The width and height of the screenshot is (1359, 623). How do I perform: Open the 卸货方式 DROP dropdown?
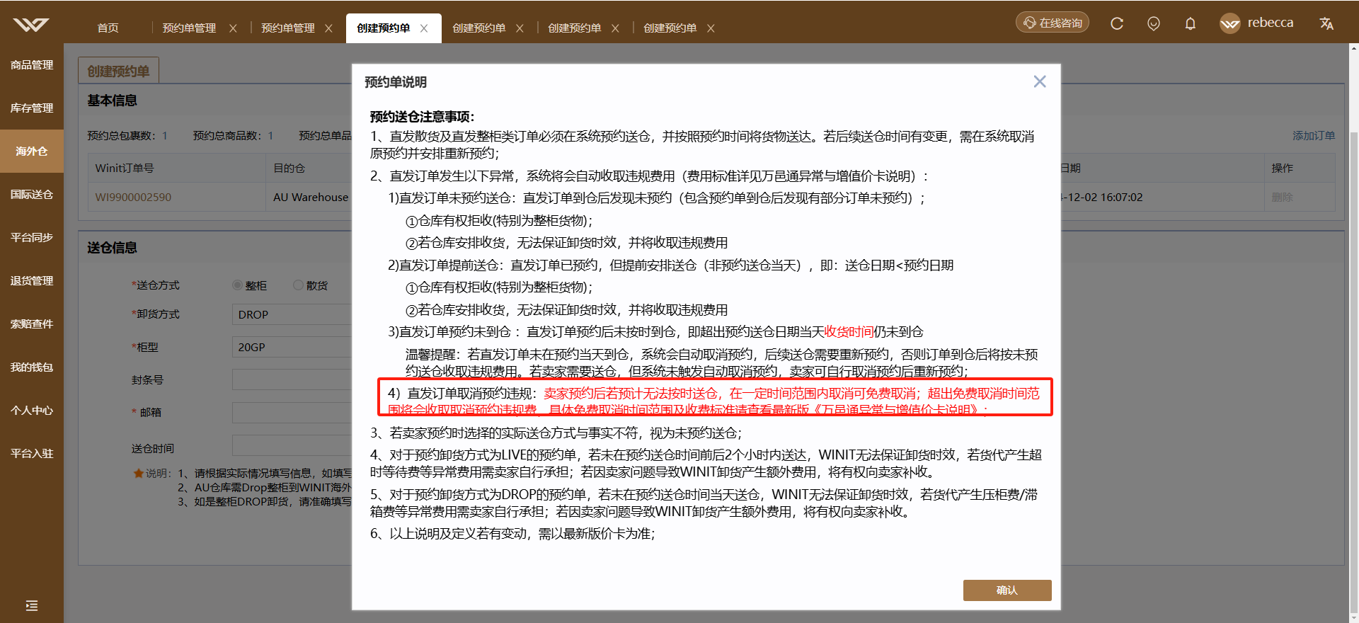click(x=292, y=314)
